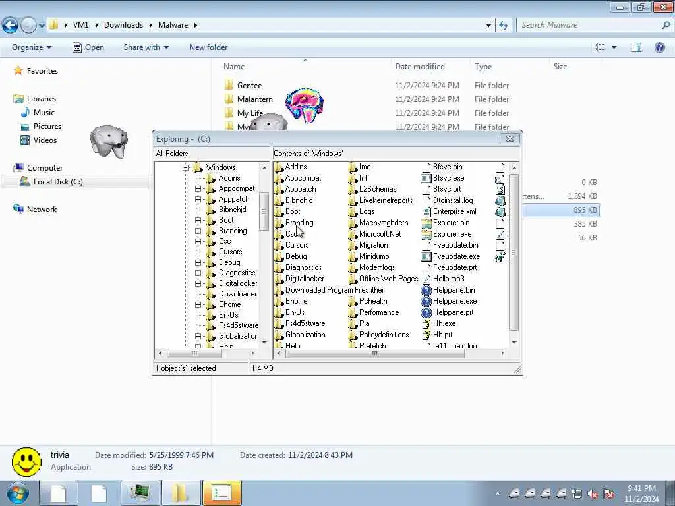Click the monitor app taskbar icon
This screenshot has height=506, width=675.
[x=140, y=493]
